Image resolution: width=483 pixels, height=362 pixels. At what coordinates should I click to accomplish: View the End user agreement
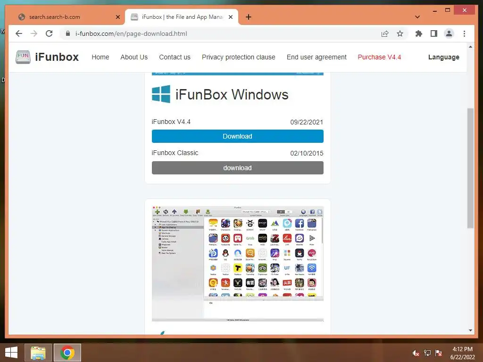click(316, 57)
